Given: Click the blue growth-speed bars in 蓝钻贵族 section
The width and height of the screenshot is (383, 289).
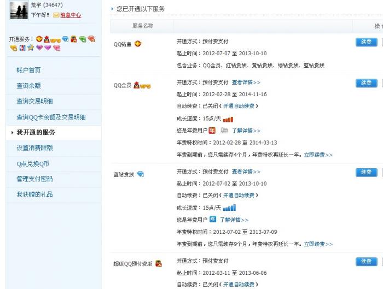Looking at the screenshot, I should point(229,208).
